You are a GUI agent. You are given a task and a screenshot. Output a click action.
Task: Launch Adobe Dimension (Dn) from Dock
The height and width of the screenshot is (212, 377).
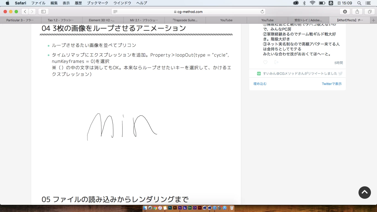click(190, 208)
